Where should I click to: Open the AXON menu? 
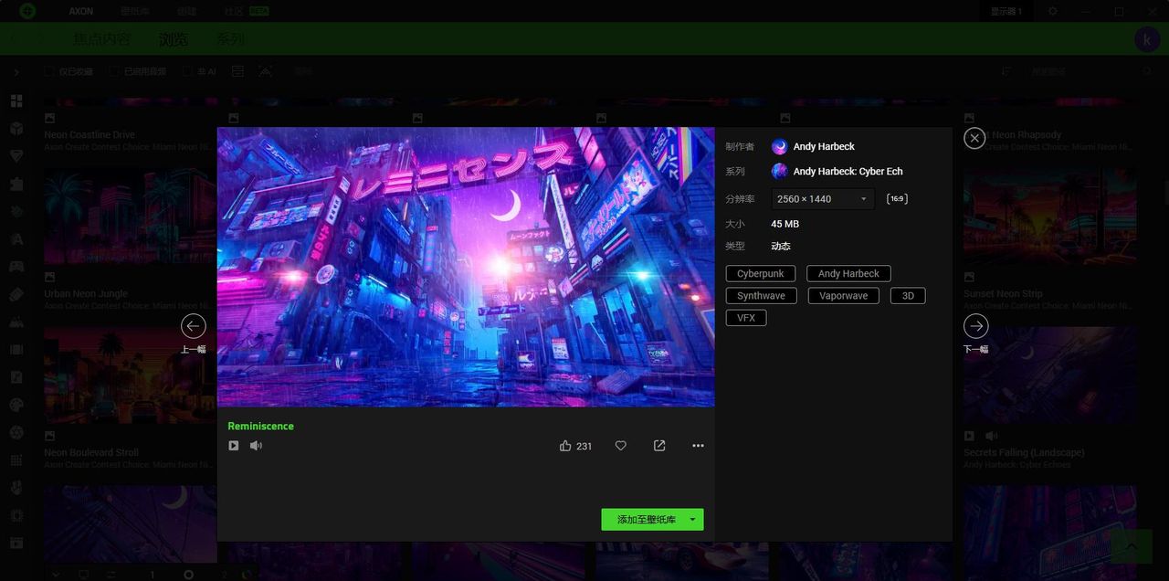pos(81,12)
